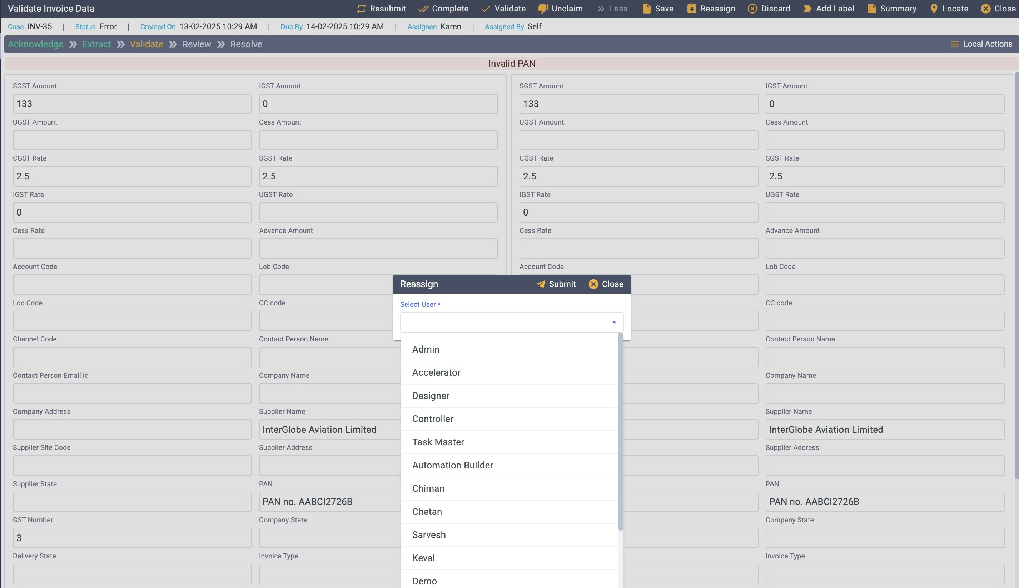Click the left GST Number field
1019x588 pixels.
(x=132, y=538)
